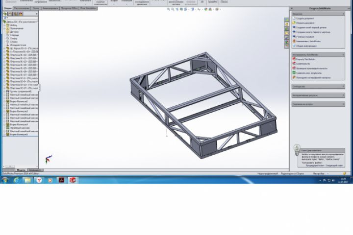
Task: Switch to the Расположение tab
Action: [22, 8]
